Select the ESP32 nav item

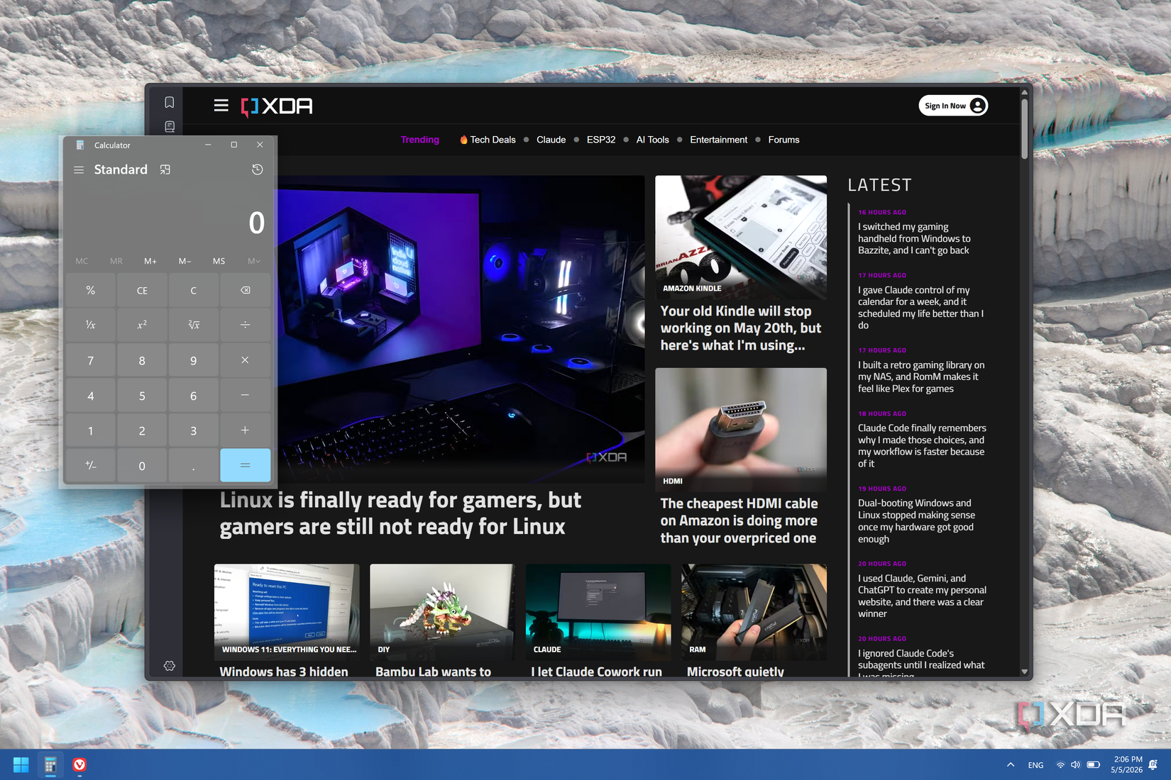[x=601, y=140]
